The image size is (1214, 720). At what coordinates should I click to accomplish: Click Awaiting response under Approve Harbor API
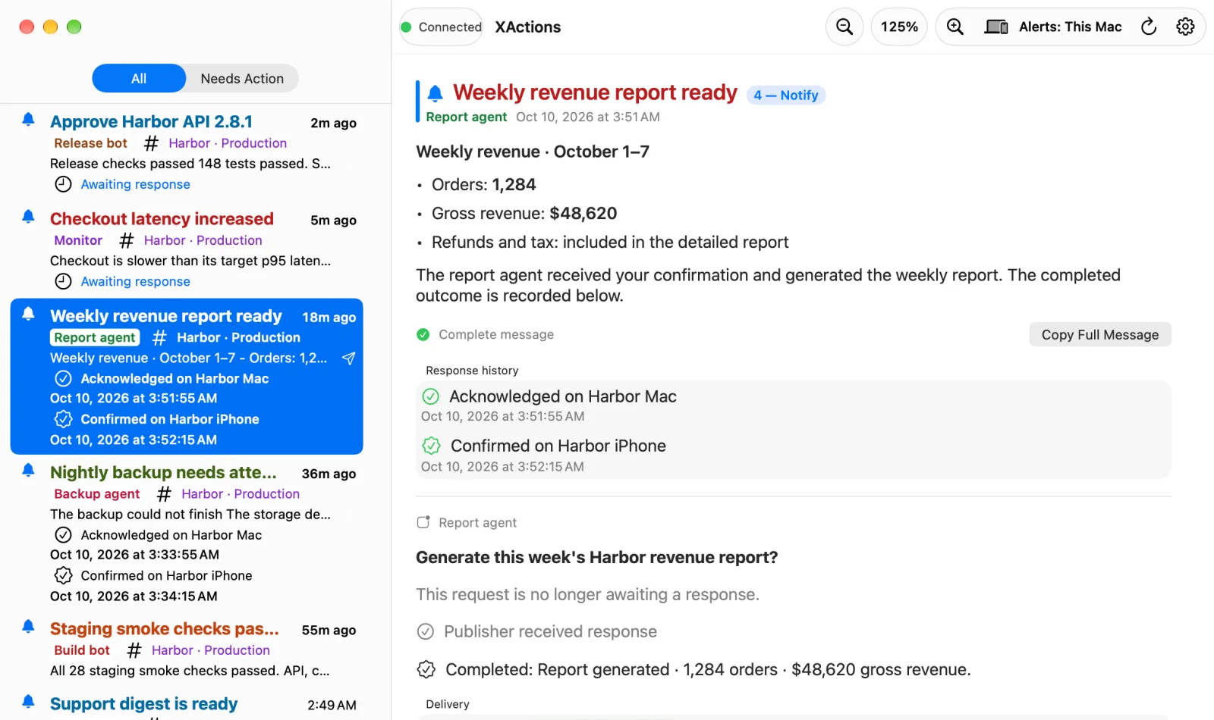coord(136,184)
